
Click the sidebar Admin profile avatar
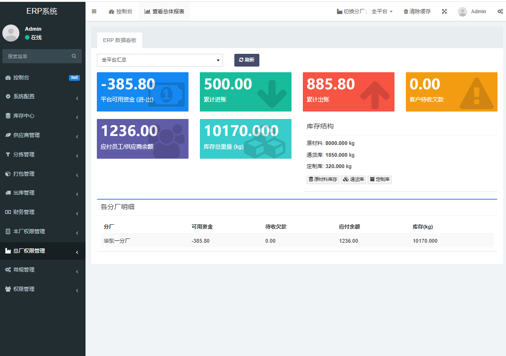11,33
